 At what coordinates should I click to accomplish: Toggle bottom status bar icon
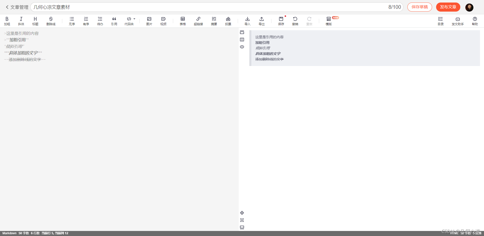click(242, 227)
